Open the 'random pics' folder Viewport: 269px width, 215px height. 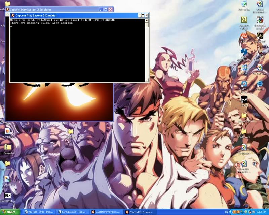tap(244, 131)
